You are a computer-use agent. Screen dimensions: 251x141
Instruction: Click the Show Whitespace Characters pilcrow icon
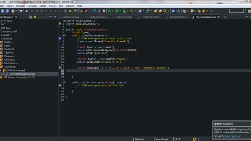click(104, 11)
